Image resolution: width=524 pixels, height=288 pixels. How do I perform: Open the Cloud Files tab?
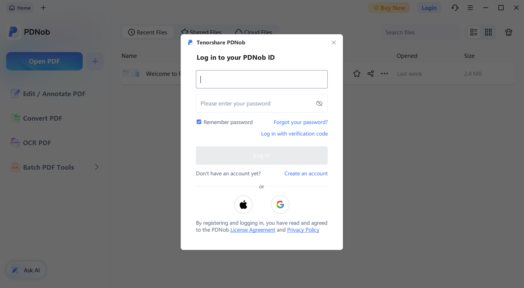[254, 32]
